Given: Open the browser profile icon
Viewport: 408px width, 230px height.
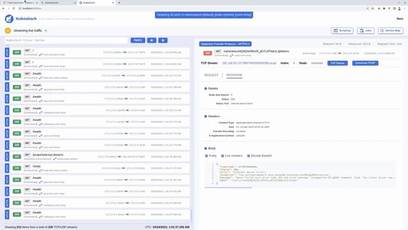Looking at the screenshot, I should [400, 8].
